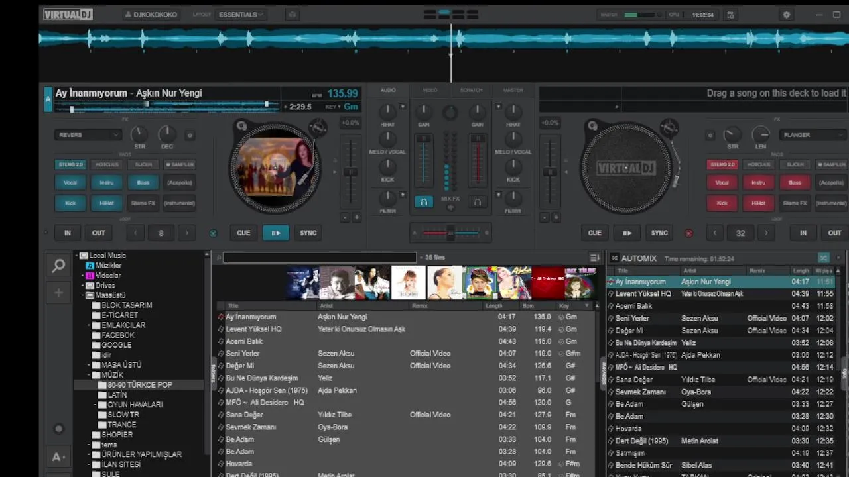Image resolution: width=849 pixels, height=477 pixels.
Task: Click the plus icon in browser sidebar
Action: coord(58,293)
